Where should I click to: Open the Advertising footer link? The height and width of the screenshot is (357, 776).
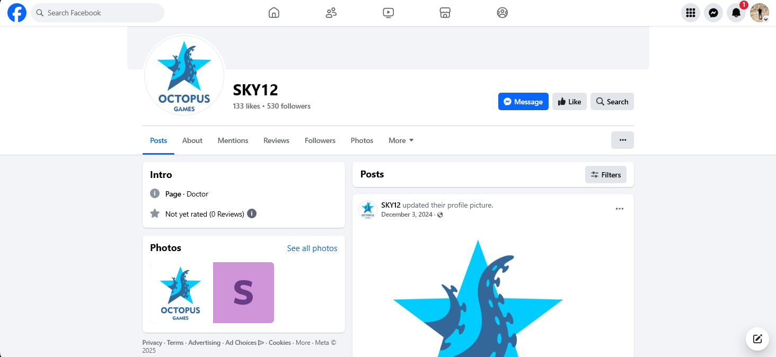pos(204,343)
